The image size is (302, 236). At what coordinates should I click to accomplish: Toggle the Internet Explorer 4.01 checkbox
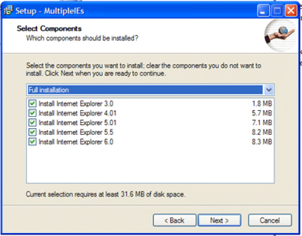pyautogui.click(x=33, y=113)
